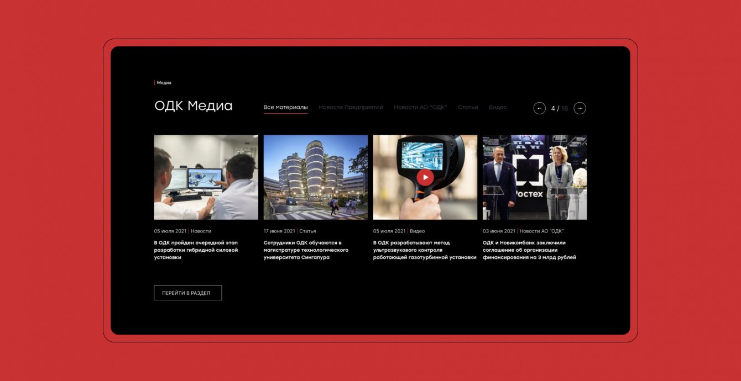Switch to the 'Статьи' tab
The image size is (741, 381).
tap(468, 107)
